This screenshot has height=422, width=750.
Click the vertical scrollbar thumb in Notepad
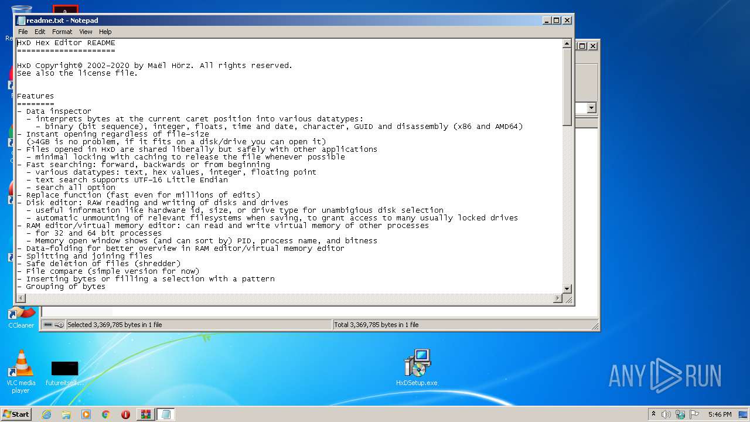pos(567,87)
